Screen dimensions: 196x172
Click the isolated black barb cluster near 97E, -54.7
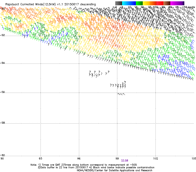point(99,74)
